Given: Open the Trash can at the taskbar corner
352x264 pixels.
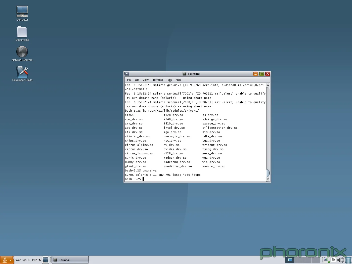Looking at the screenshot, I should click(348, 260).
